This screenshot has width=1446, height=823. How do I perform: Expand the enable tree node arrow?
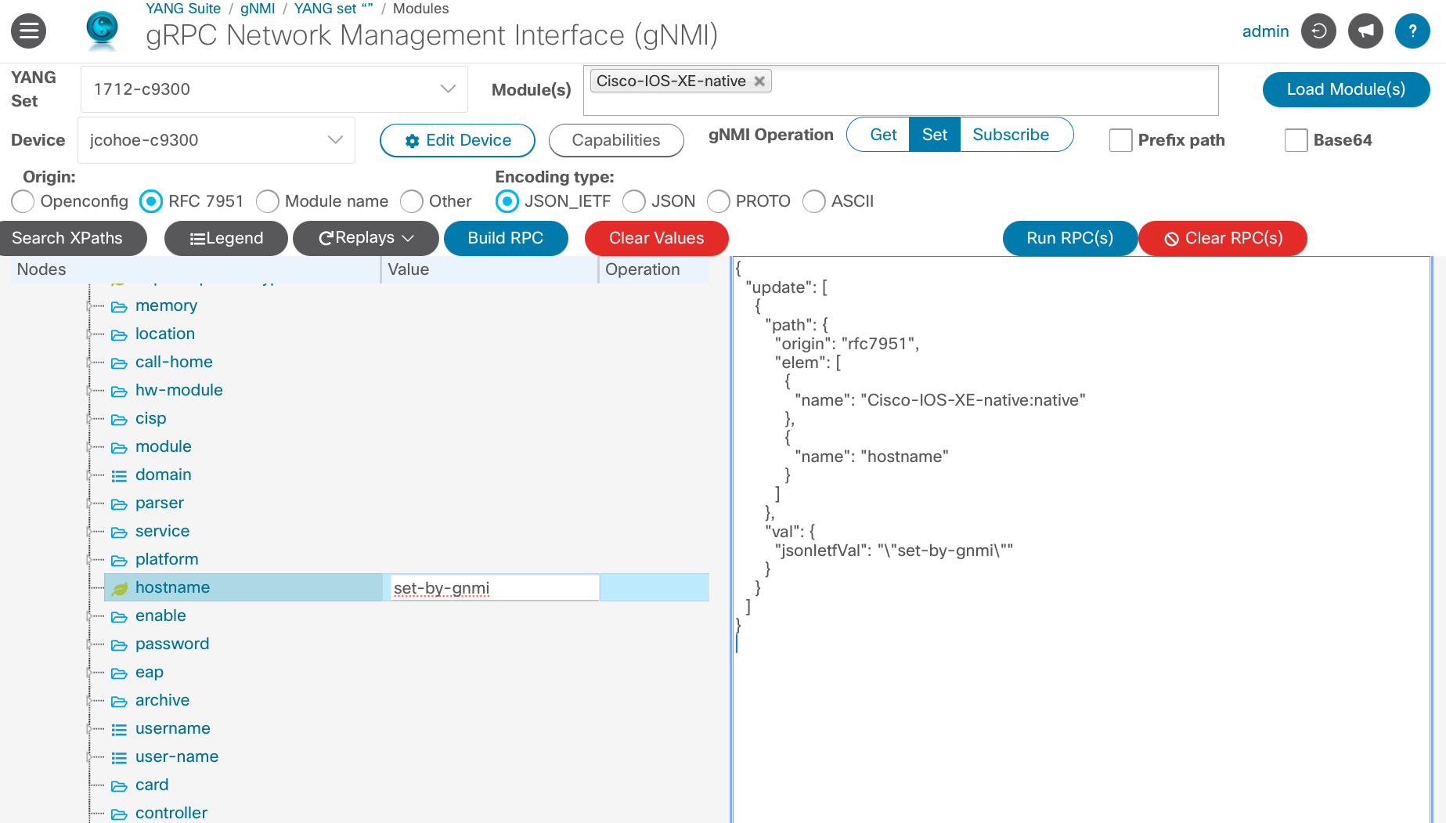click(x=88, y=616)
